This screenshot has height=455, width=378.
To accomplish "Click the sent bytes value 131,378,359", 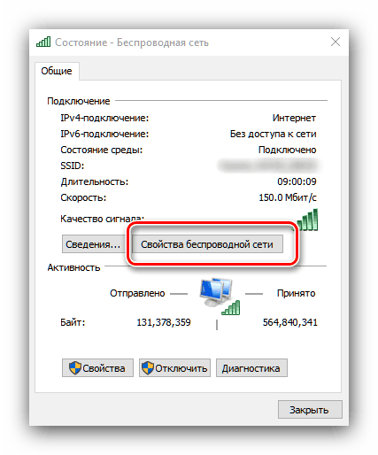I will [x=164, y=322].
